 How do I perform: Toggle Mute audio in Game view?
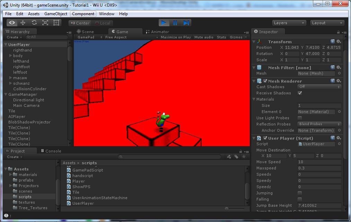(204, 37)
